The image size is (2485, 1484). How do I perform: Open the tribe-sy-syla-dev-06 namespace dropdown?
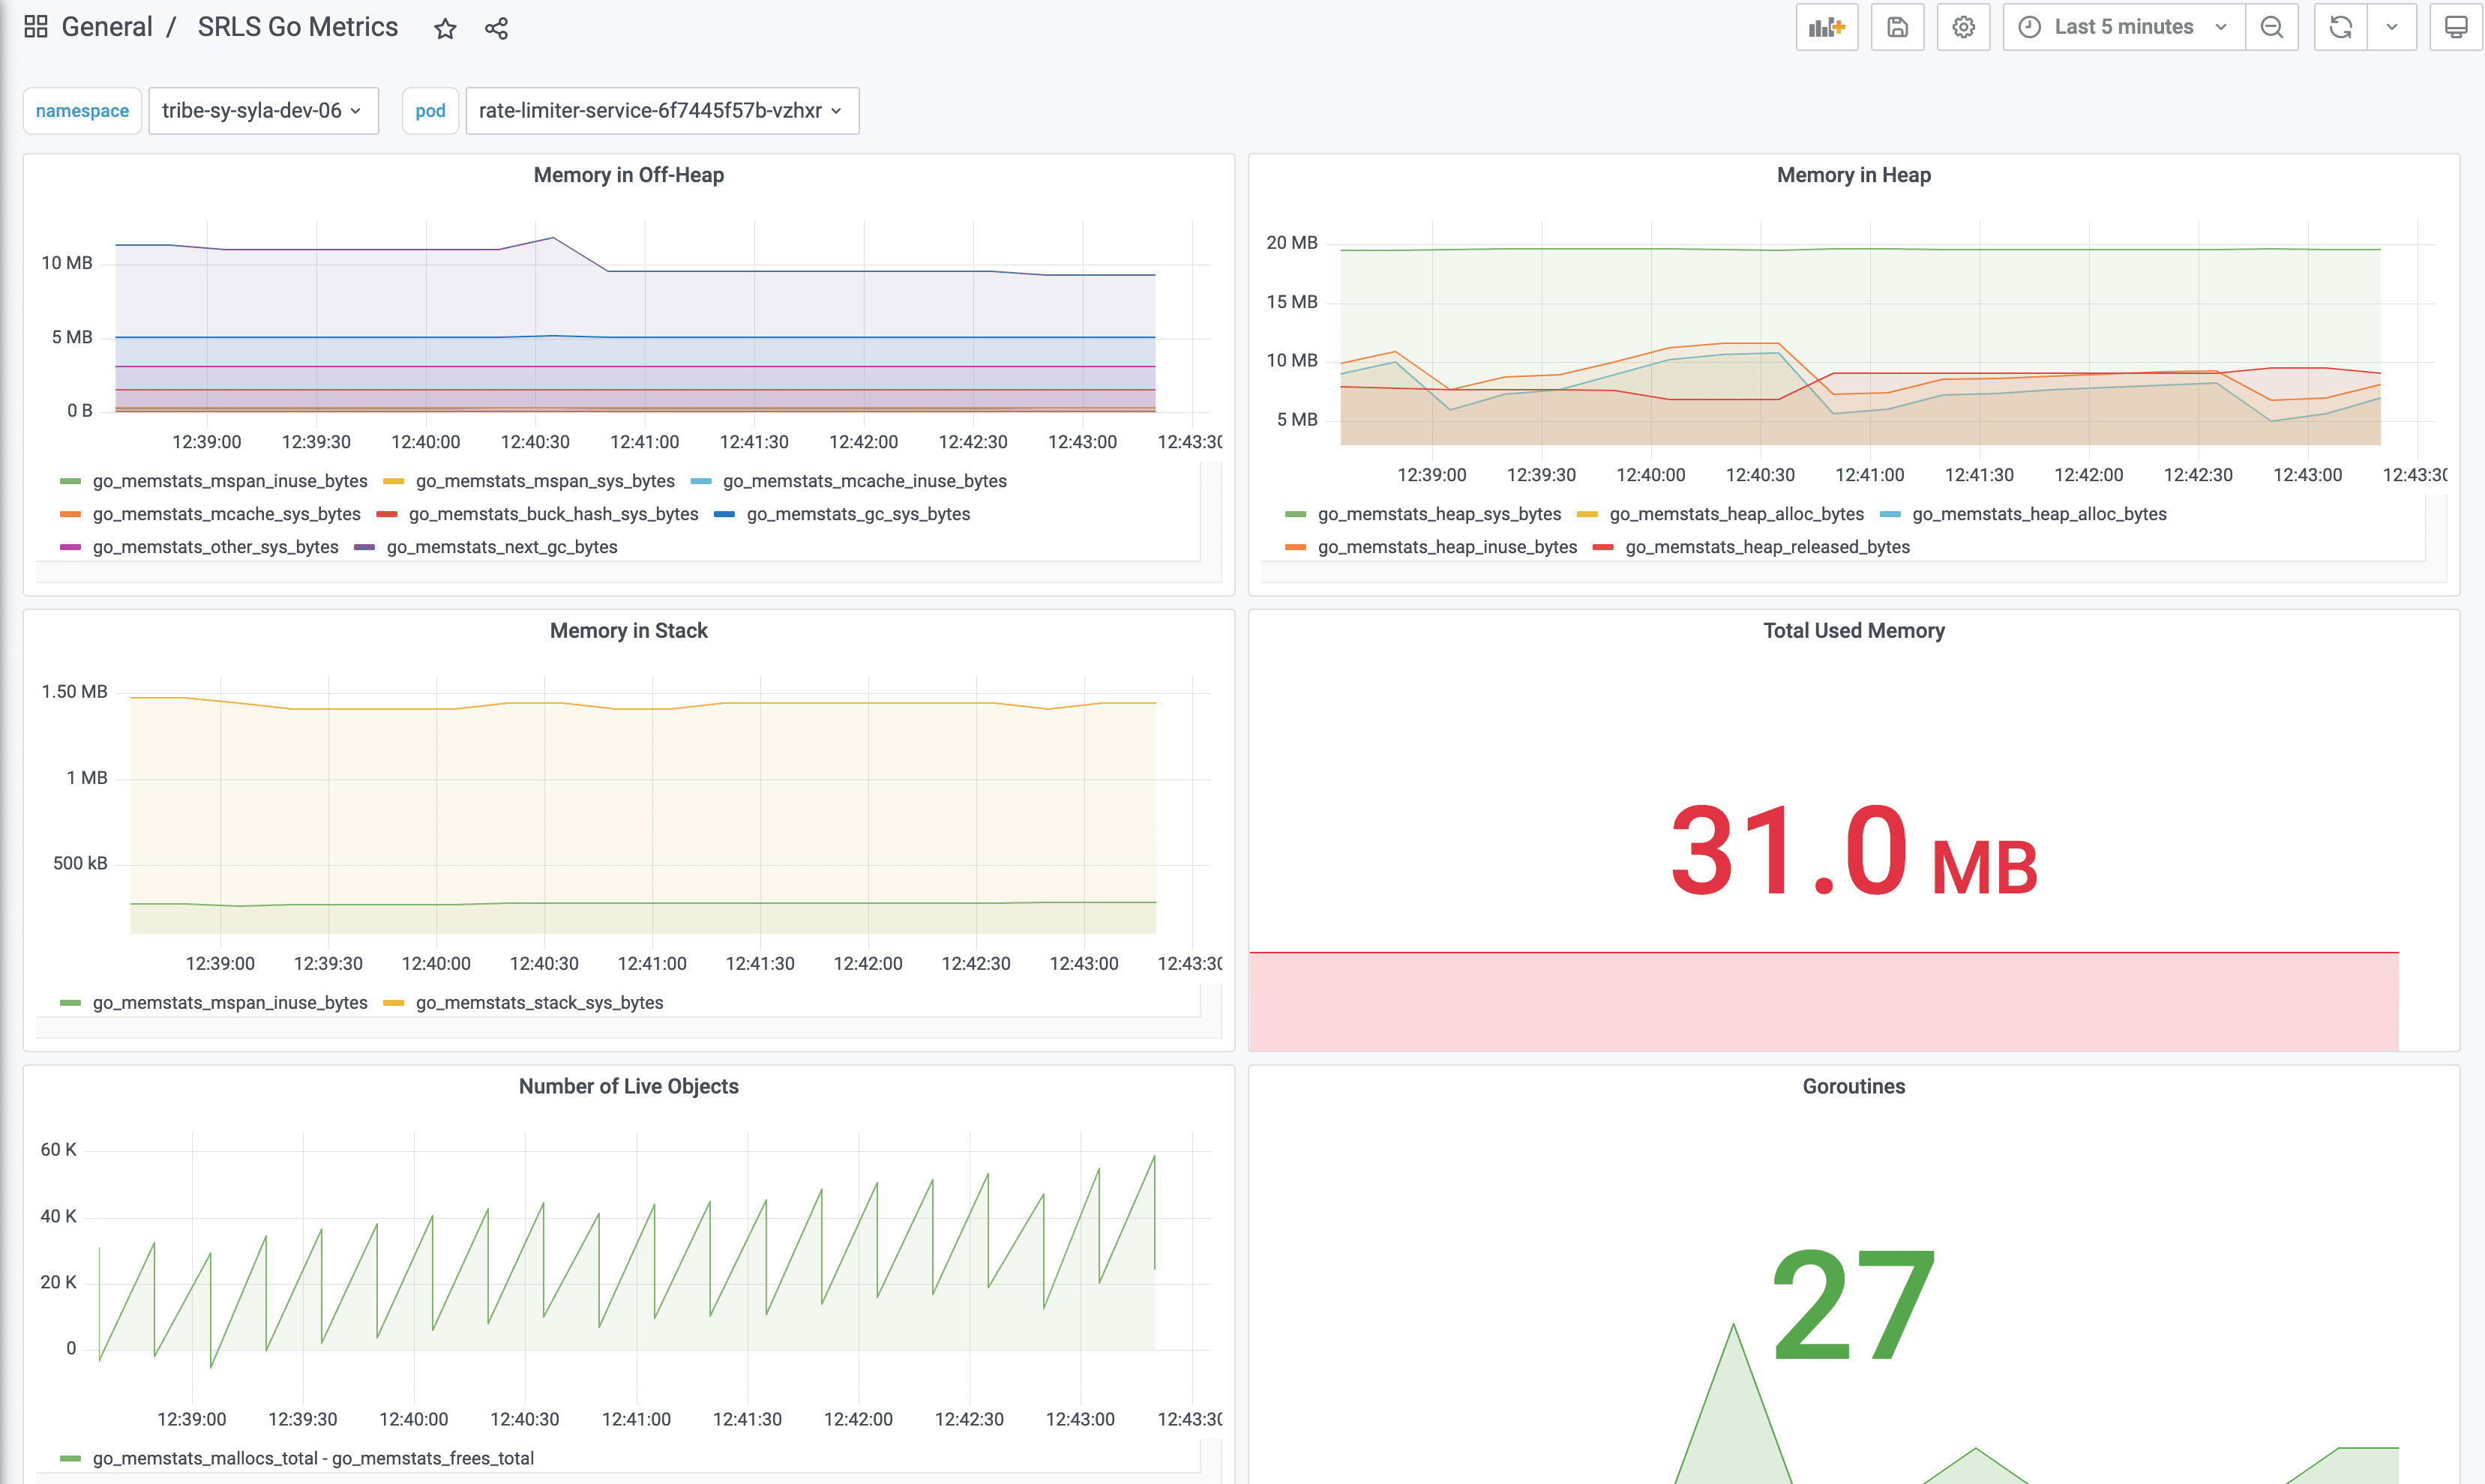[263, 111]
